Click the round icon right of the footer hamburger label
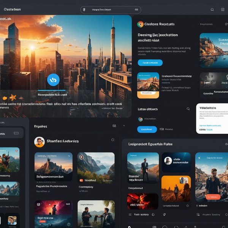 pos(153,214)
